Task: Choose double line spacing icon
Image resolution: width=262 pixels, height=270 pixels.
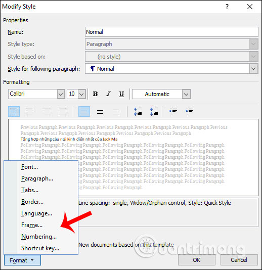Action: [116, 112]
